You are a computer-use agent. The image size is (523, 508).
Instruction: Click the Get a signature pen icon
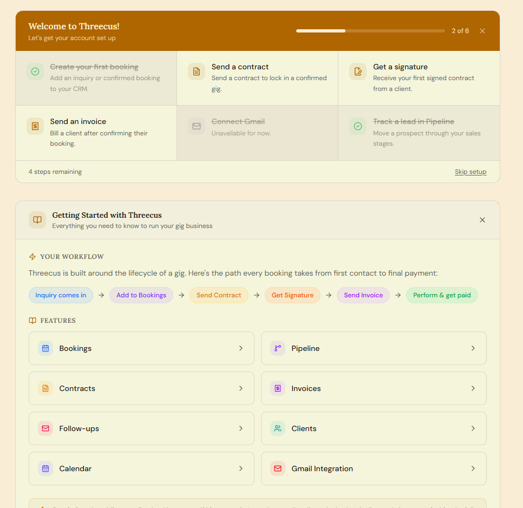tap(358, 71)
